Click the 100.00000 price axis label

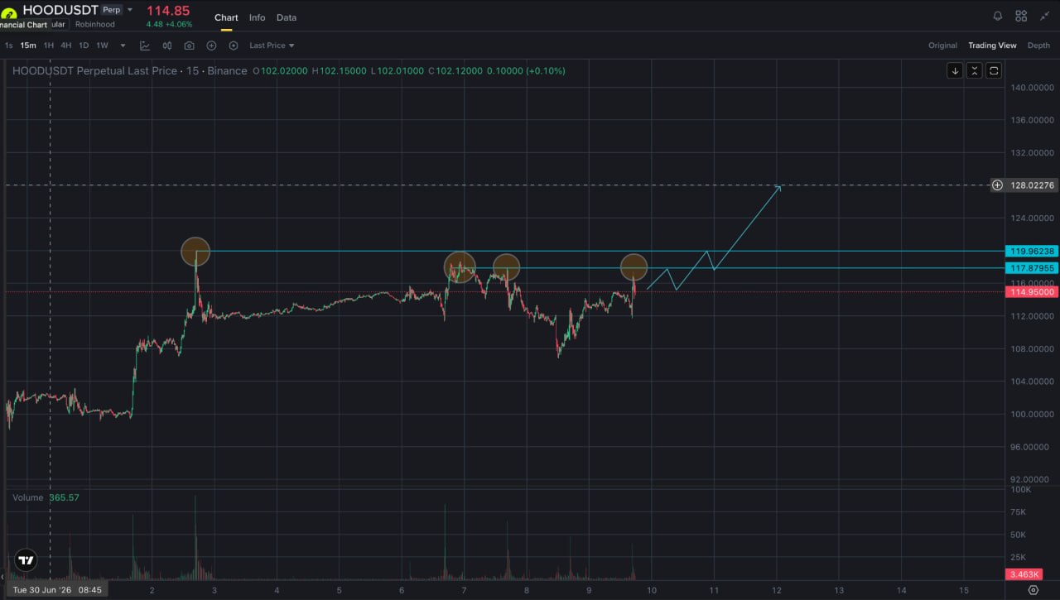pos(1032,414)
